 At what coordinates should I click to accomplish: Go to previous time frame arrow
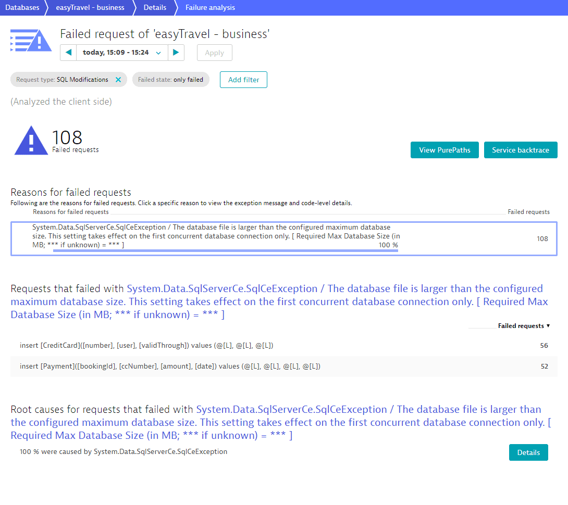pos(68,53)
